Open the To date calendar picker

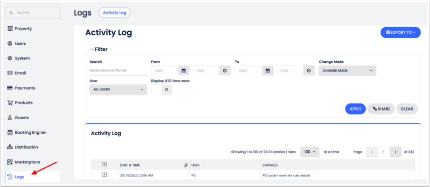click(268, 70)
